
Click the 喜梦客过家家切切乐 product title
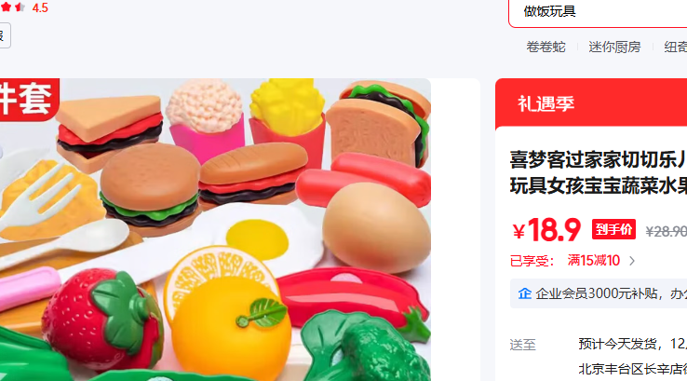pyautogui.click(x=598, y=172)
